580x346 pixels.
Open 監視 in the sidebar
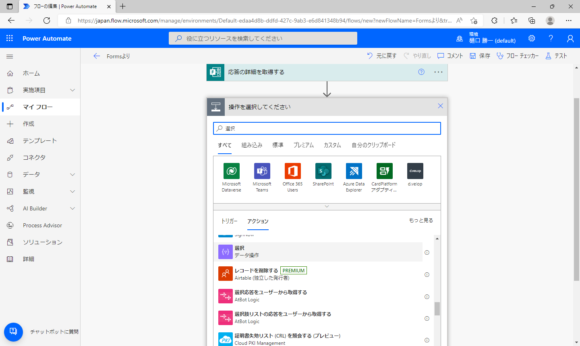tap(29, 192)
